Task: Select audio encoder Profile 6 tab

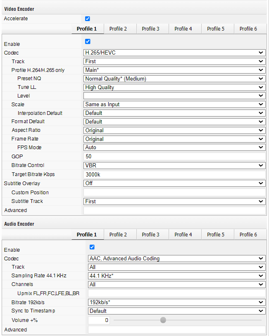Action: pos(248,234)
